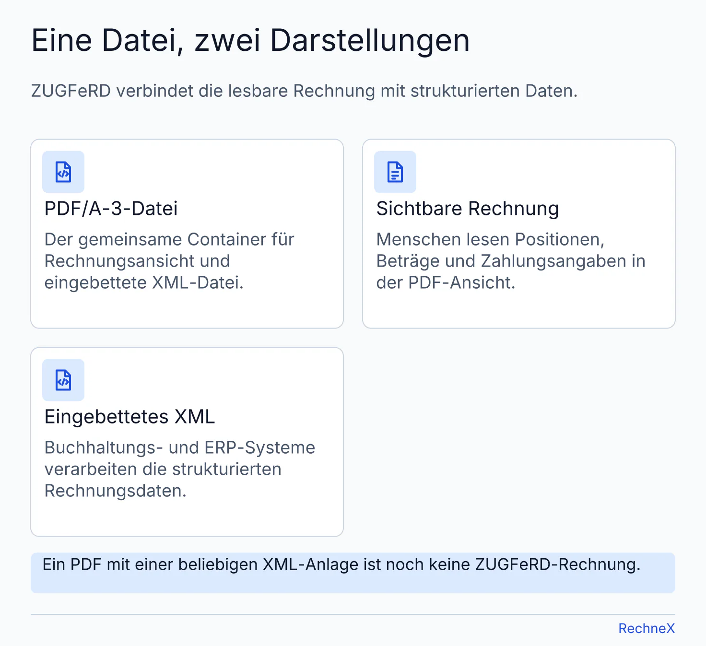This screenshot has height=646, width=706.
Task: Click the document icon above Sichtbare Rechnung
Action: coord(395,172)
